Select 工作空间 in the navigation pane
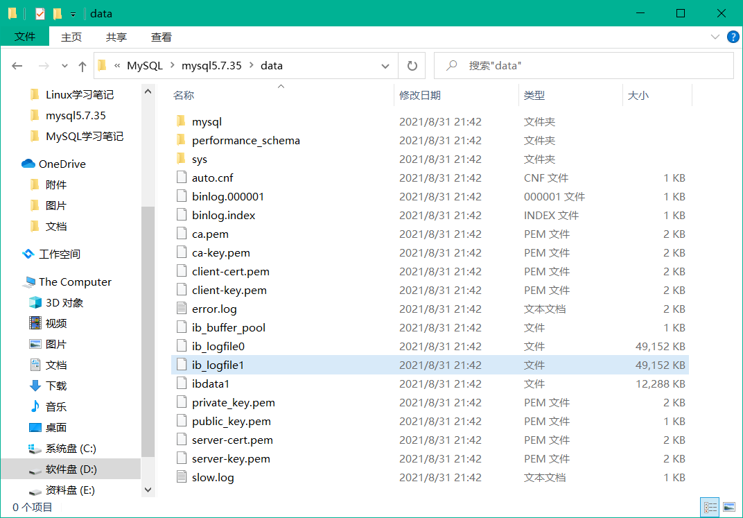Viewport: 743px width, 518px height. tap(59, 254)
